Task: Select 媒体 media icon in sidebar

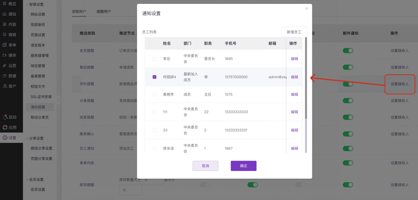Action: [9, 55]
